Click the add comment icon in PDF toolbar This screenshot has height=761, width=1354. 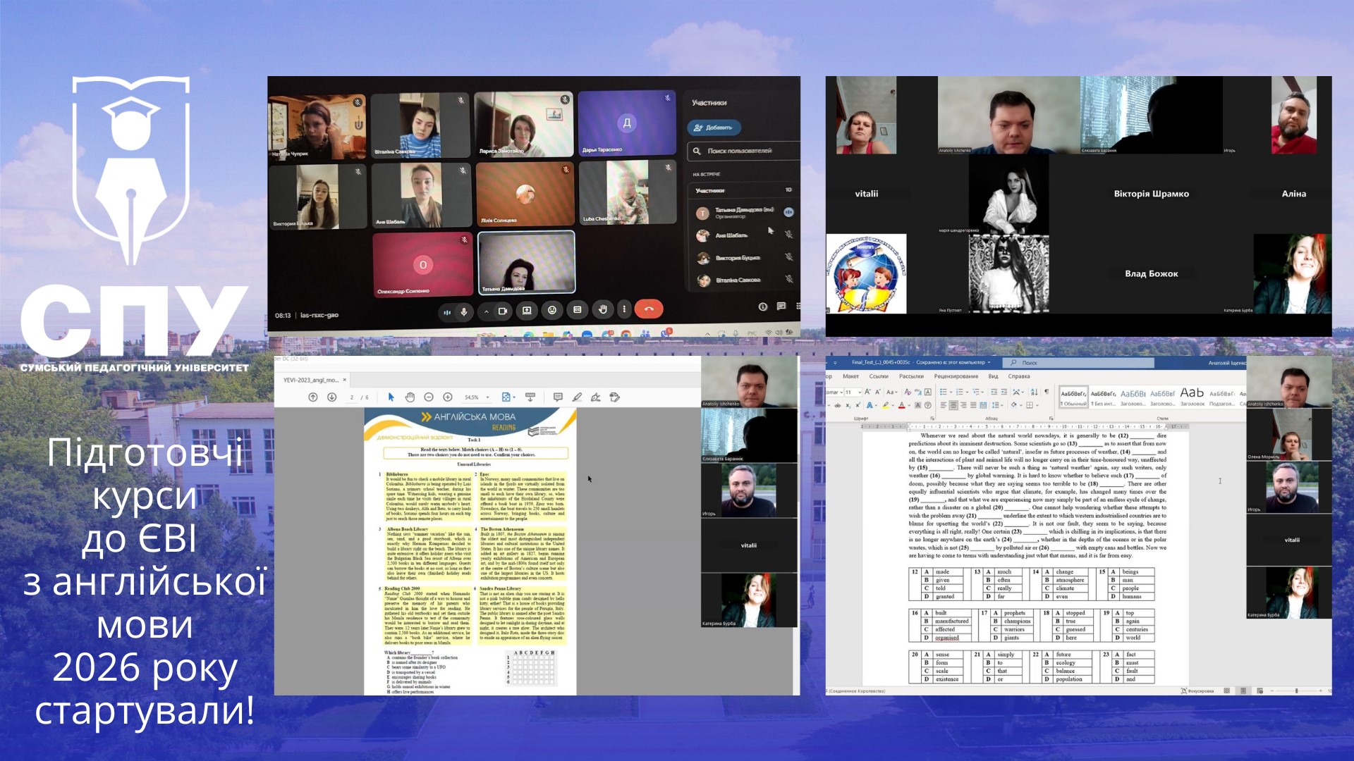coord(558,397)
